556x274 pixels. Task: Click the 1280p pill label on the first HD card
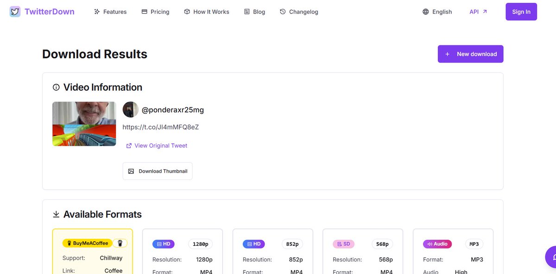[x=200, y=244]
